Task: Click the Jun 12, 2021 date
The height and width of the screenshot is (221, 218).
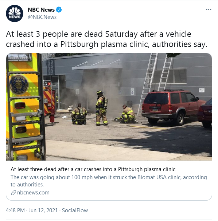Action: pyautogui.click(x=43, y=210)
